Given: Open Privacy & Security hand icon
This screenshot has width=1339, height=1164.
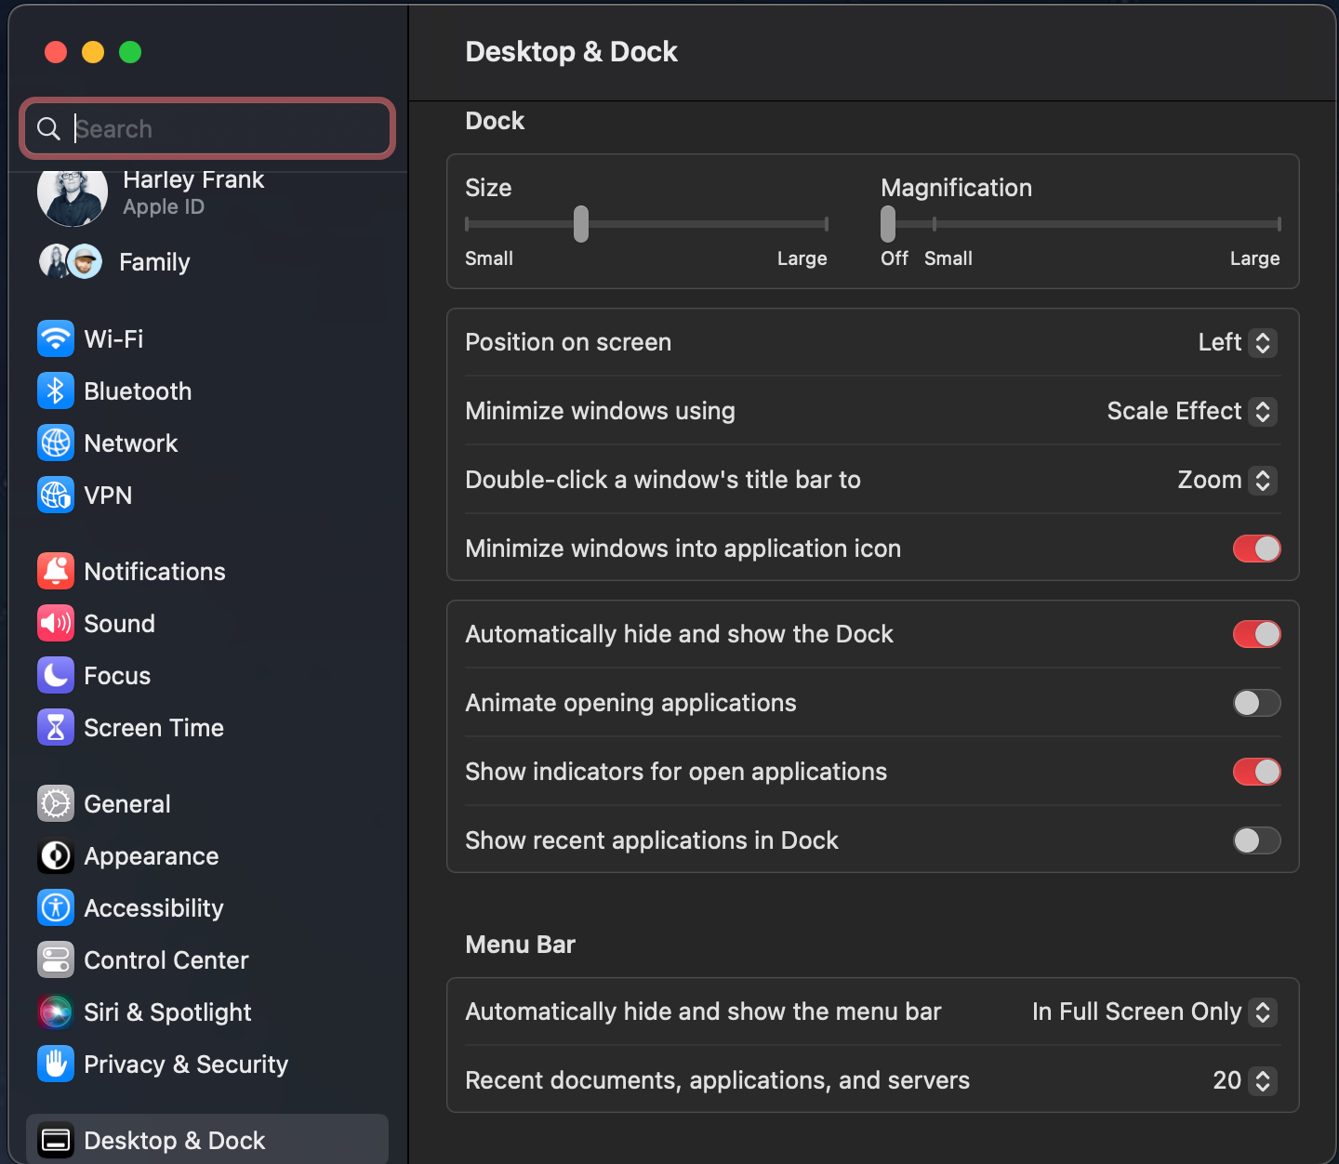Looking at the screenshot, I should coord(56,1064).
